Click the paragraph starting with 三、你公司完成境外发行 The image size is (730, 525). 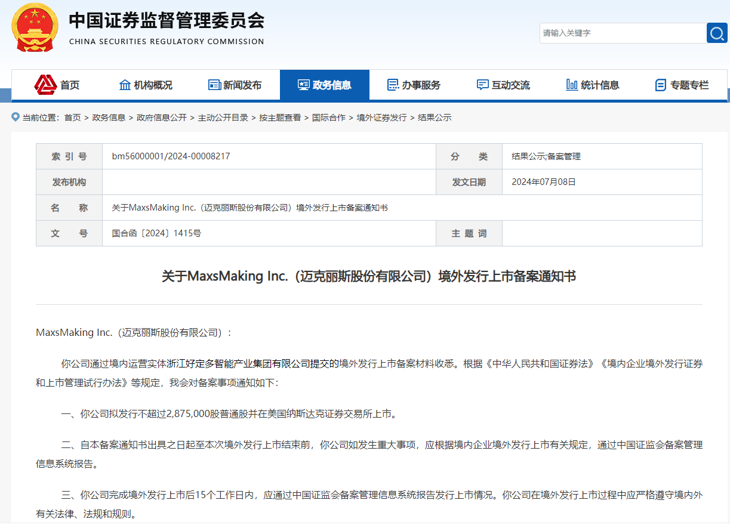(x=369, y=504)
